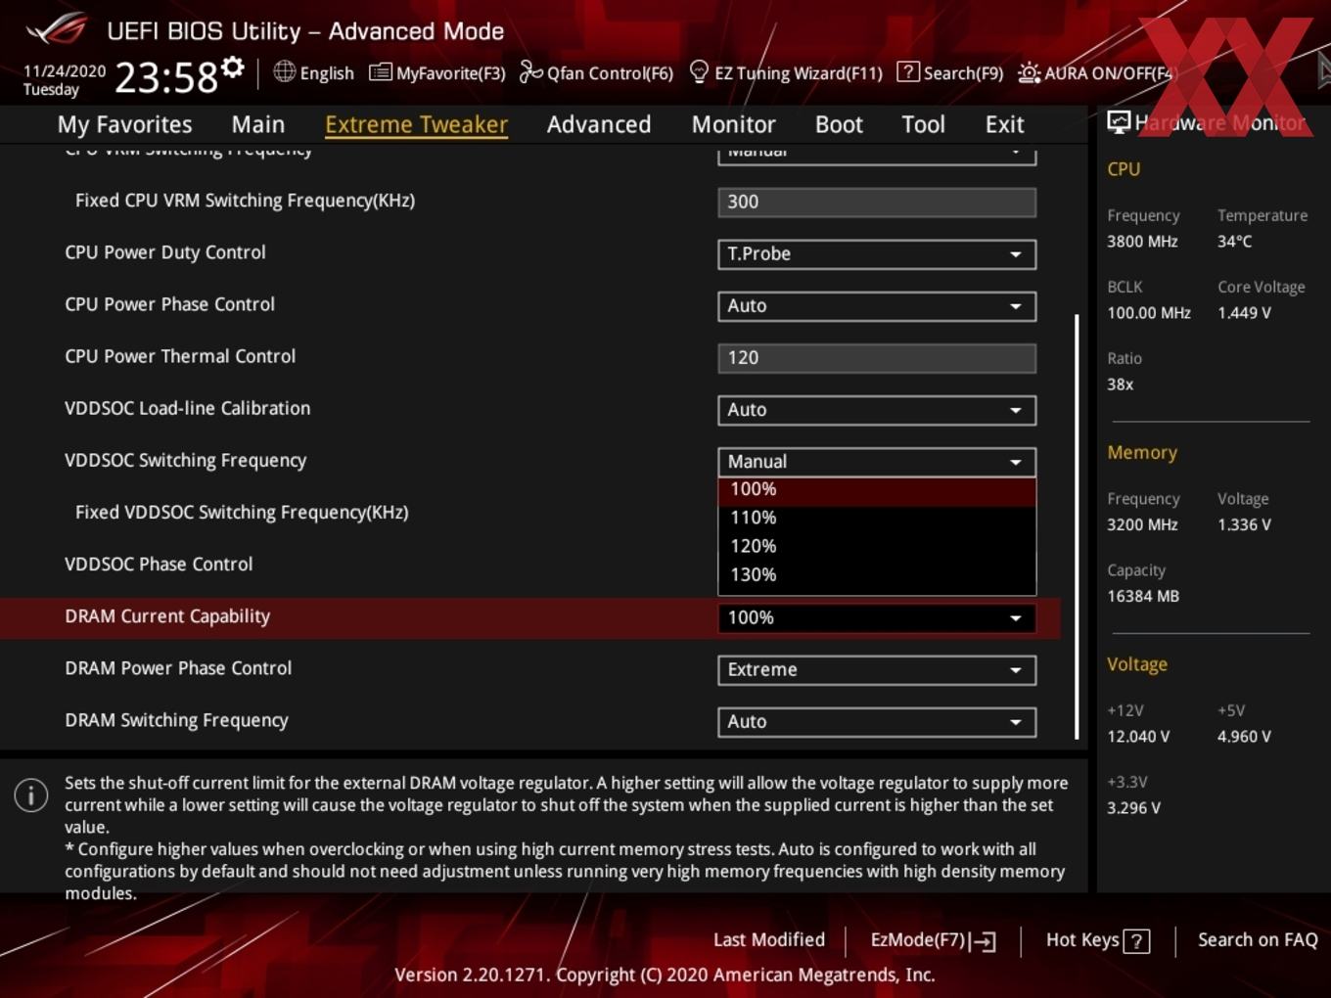Click Last Modified

pyautogui.click(x=769, y=940)
